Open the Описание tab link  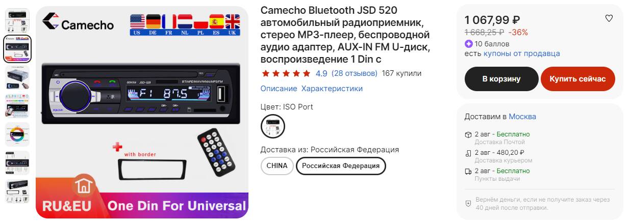click(x=279, y=89)
